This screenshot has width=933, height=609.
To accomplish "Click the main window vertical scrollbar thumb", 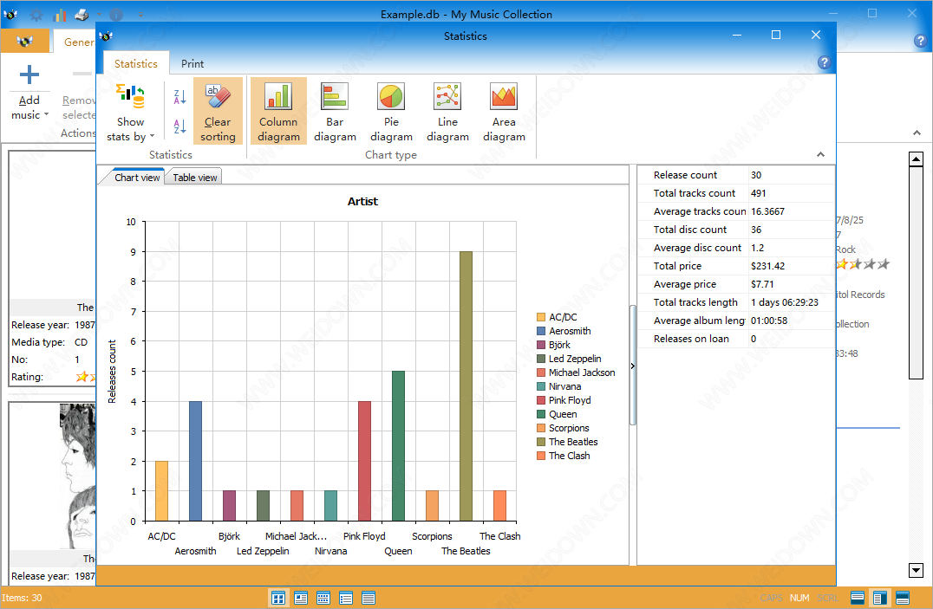I will pos(916,272).
